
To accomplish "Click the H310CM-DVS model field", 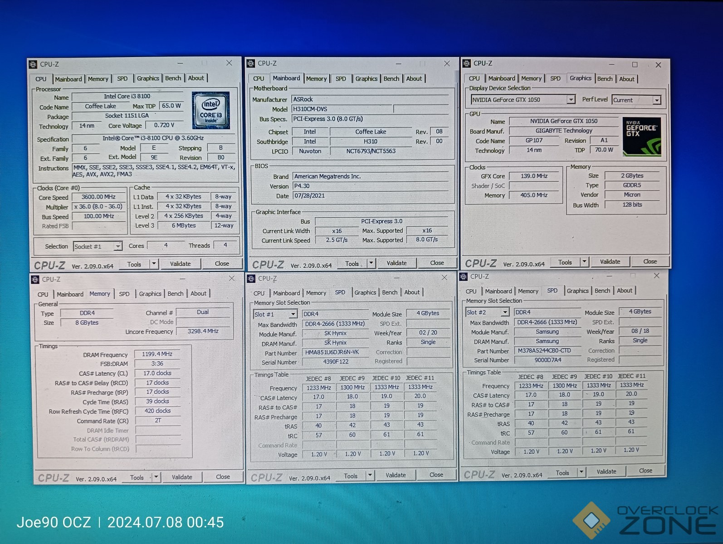I will coord(342,109).
